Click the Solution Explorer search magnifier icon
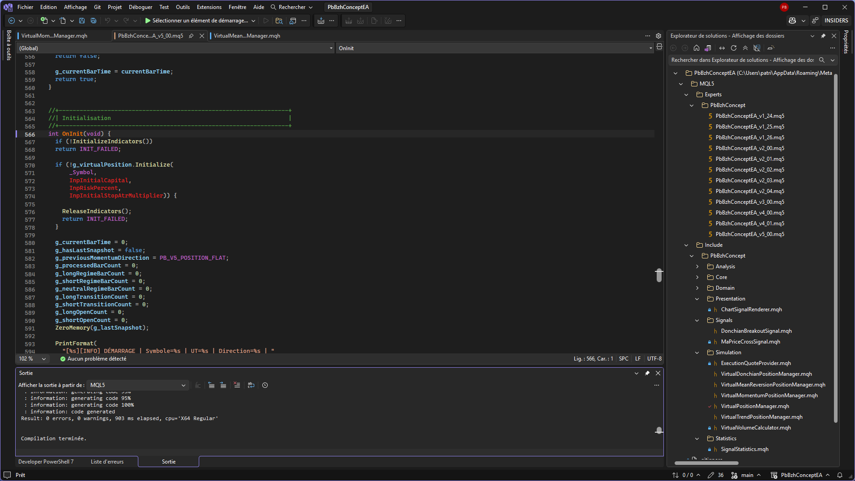This screenshot has height=481, width=855. (822, 60)
